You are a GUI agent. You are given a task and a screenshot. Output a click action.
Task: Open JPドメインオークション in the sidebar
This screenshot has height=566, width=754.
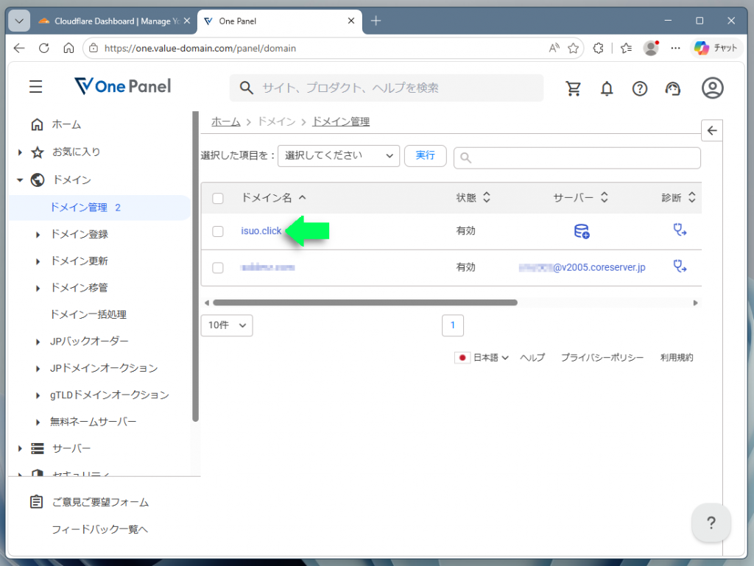(x=104, y=368)
